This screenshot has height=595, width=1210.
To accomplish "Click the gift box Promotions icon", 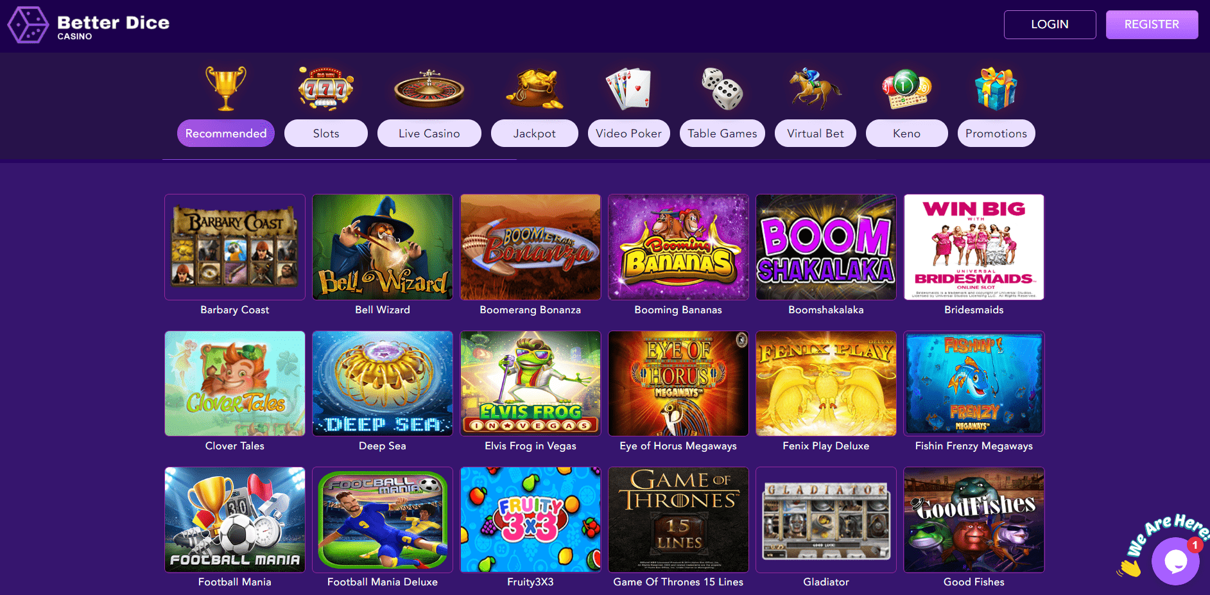I will (x=996, y=89).
